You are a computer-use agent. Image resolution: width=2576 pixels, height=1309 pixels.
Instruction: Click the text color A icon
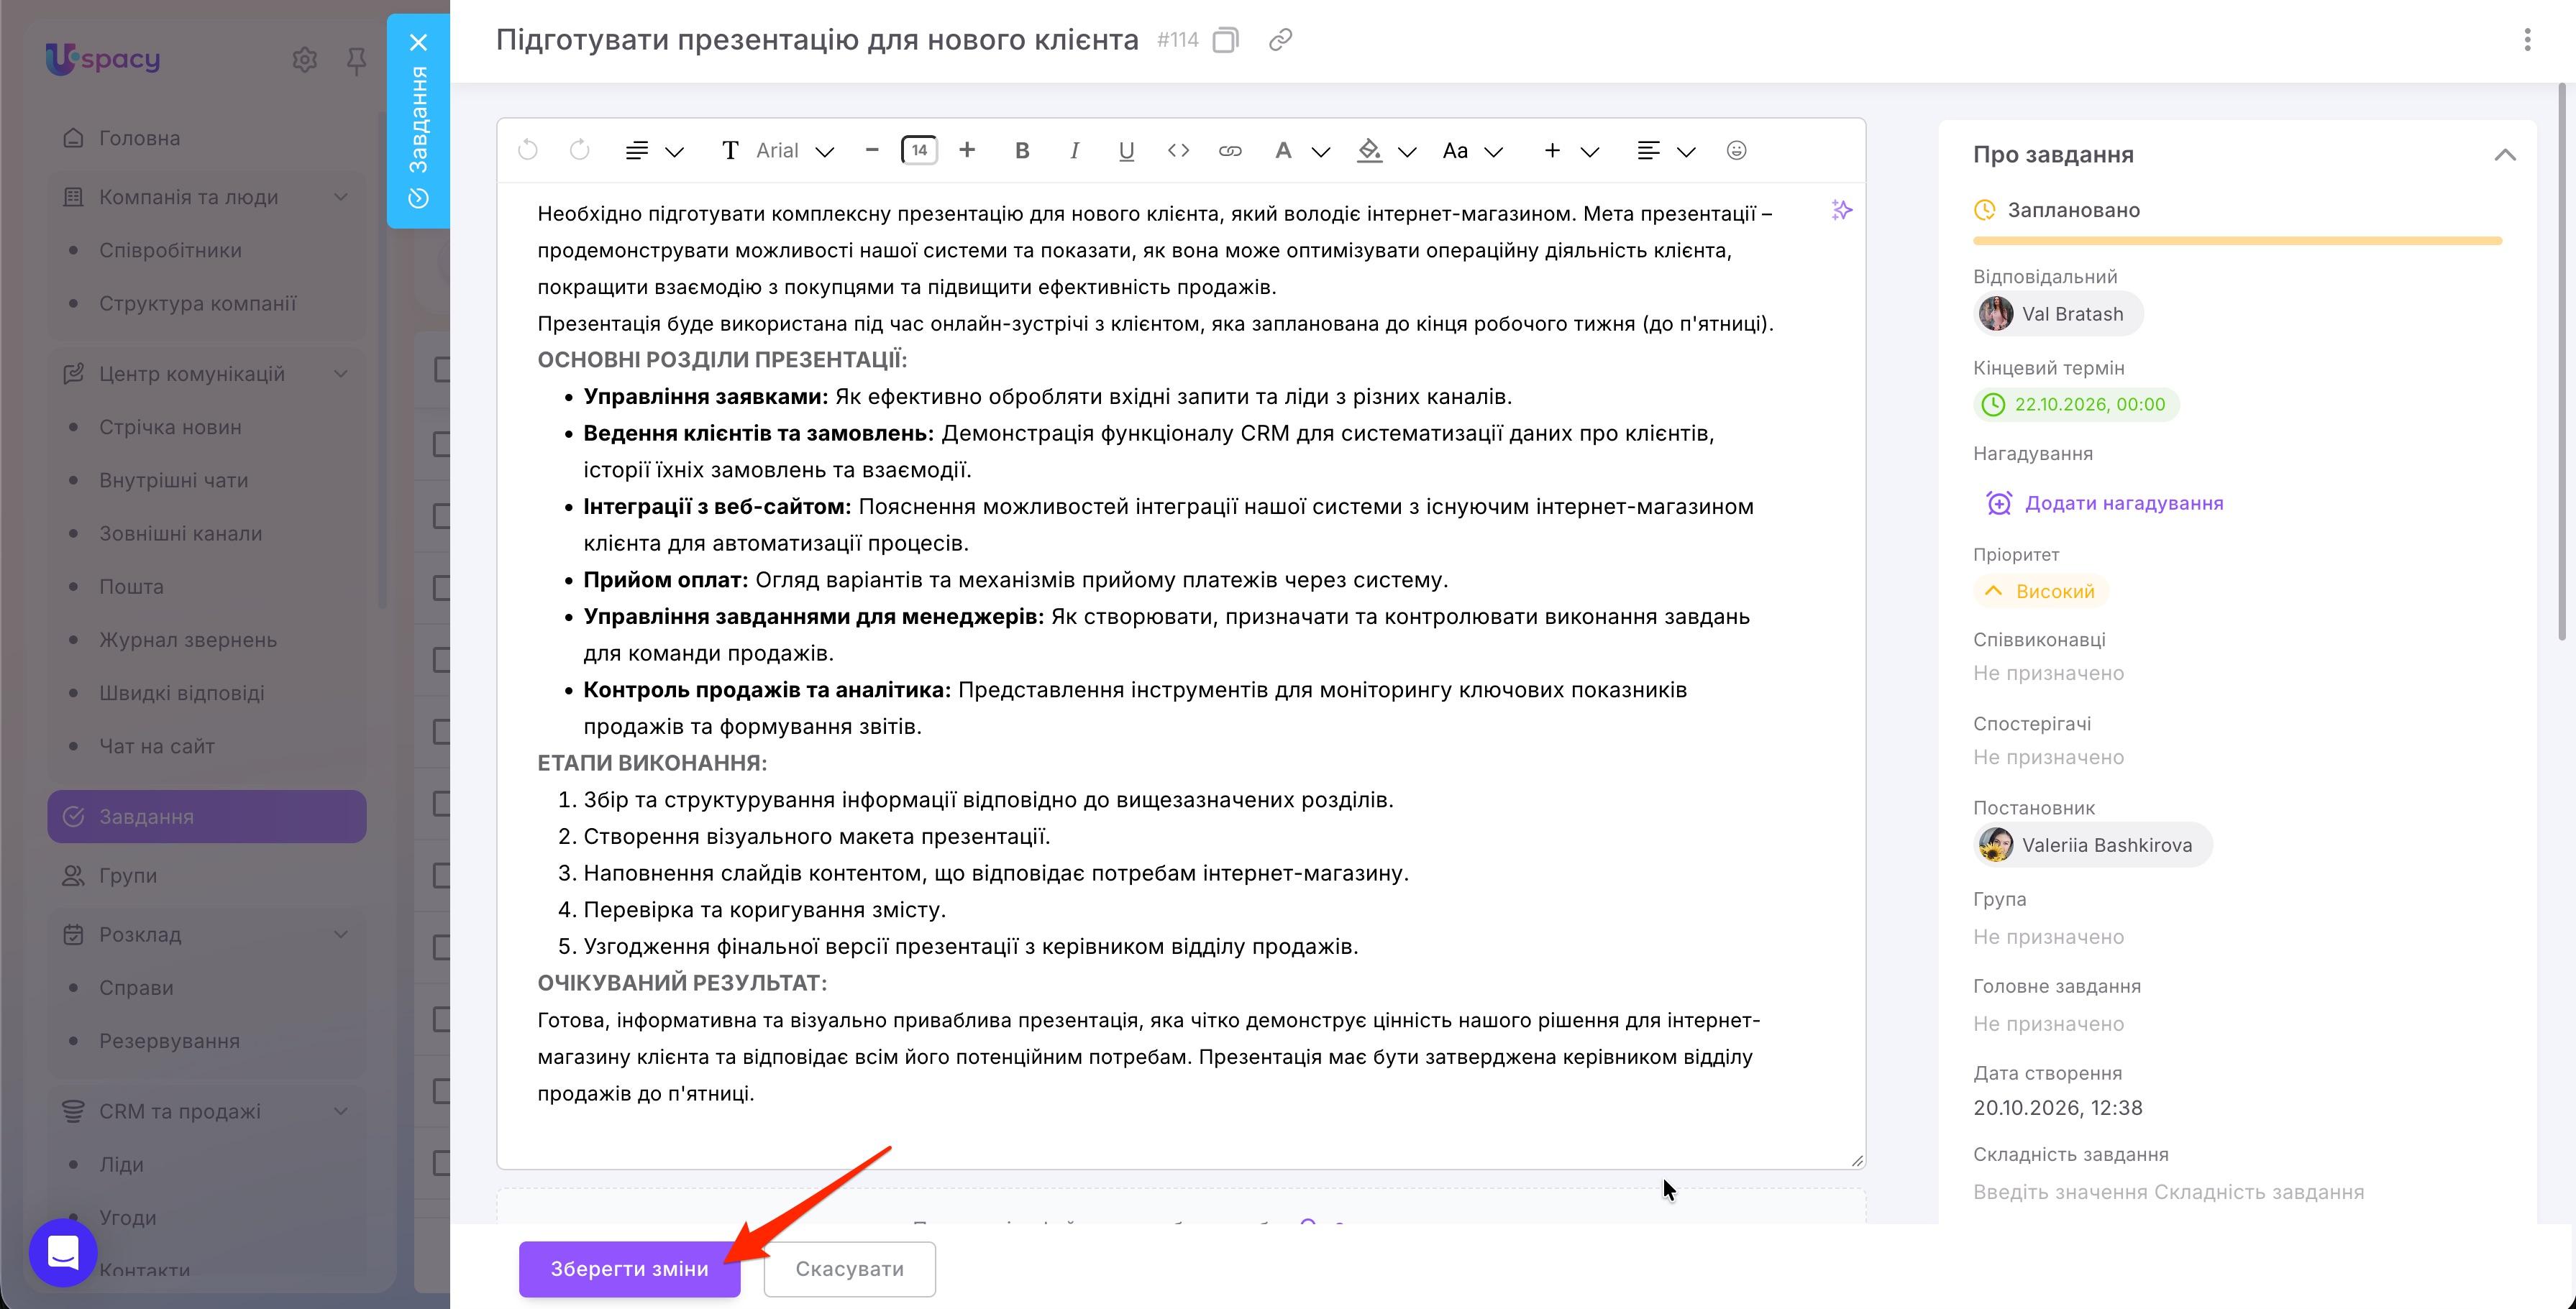[1283, 150]
